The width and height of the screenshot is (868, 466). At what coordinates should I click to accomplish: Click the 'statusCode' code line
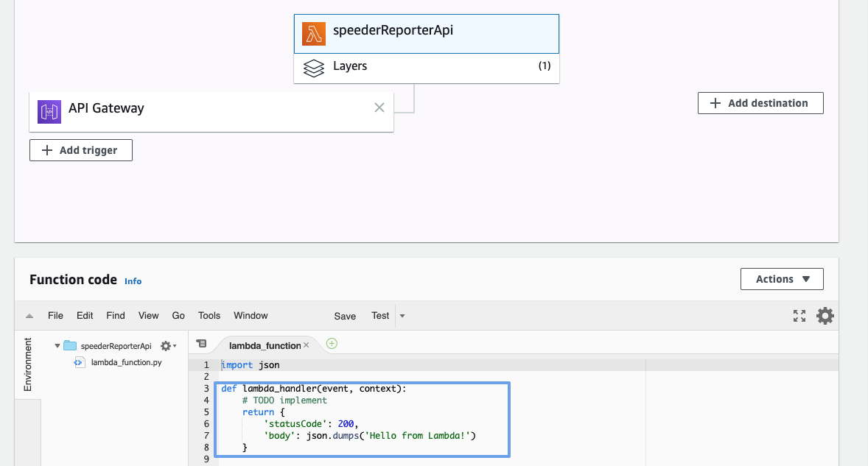[311, 424]
